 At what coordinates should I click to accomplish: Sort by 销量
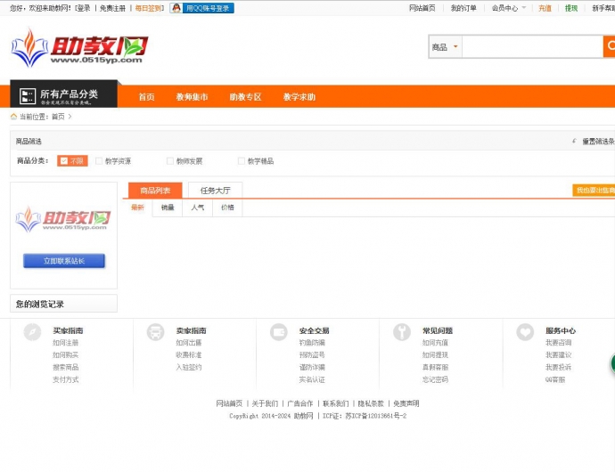(168, 208)
